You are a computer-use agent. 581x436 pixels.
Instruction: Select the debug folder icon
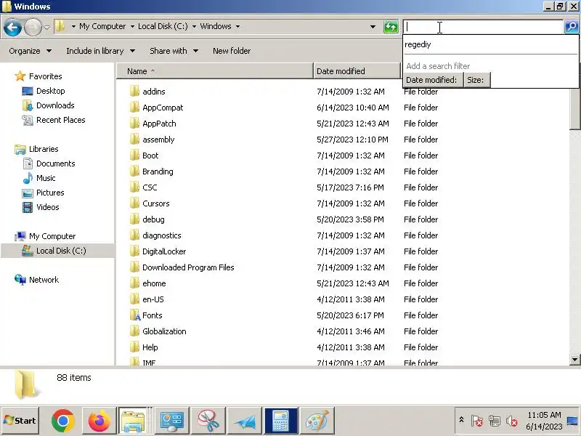tap(134, 219)
